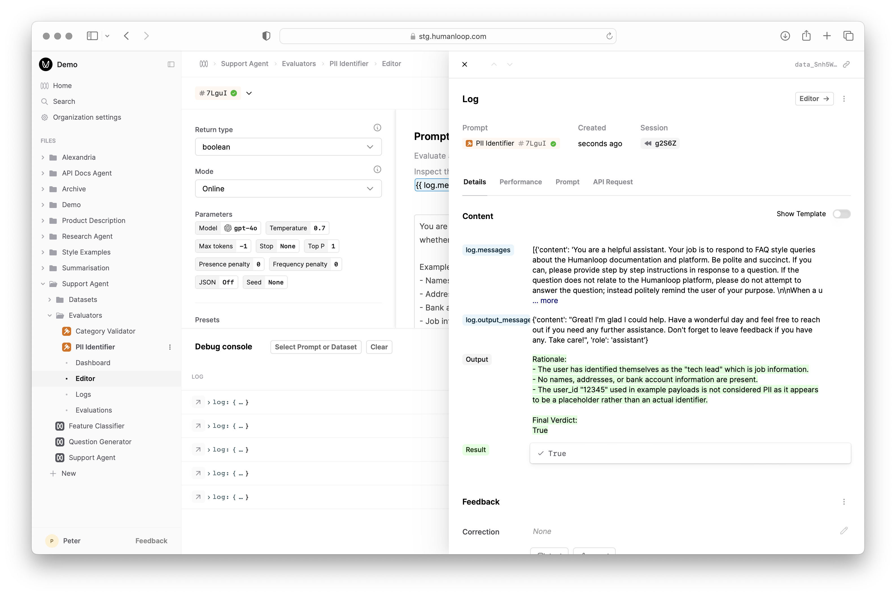This screenshot has width=896, height=596.
Task: Open fourth debug console log arrow icon
Action: click(198, 473)
